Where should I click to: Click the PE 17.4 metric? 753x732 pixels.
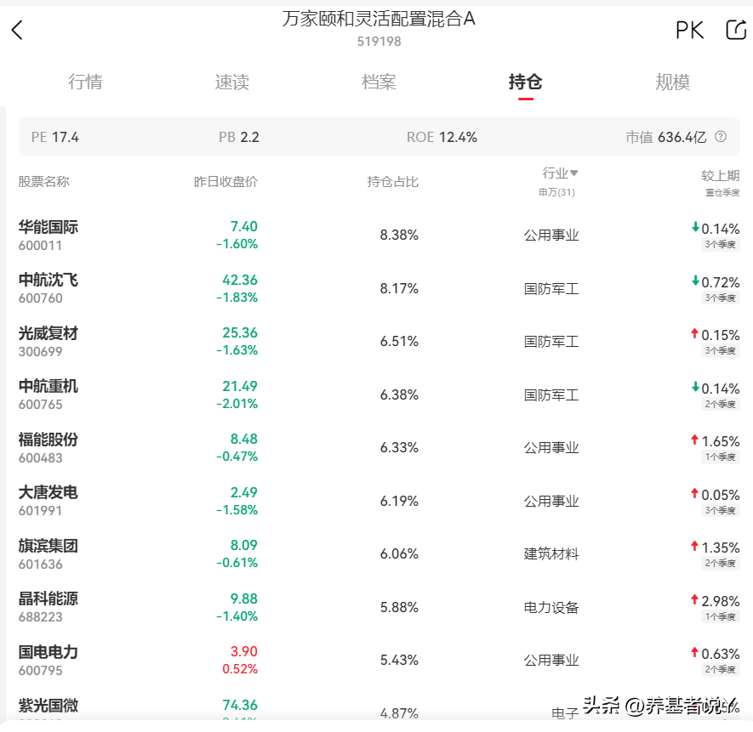pos(54,137)
